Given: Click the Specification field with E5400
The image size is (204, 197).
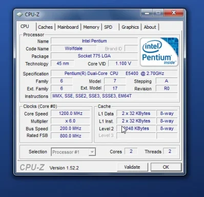Looking at the screenshot, I should (x=114, y=73).
